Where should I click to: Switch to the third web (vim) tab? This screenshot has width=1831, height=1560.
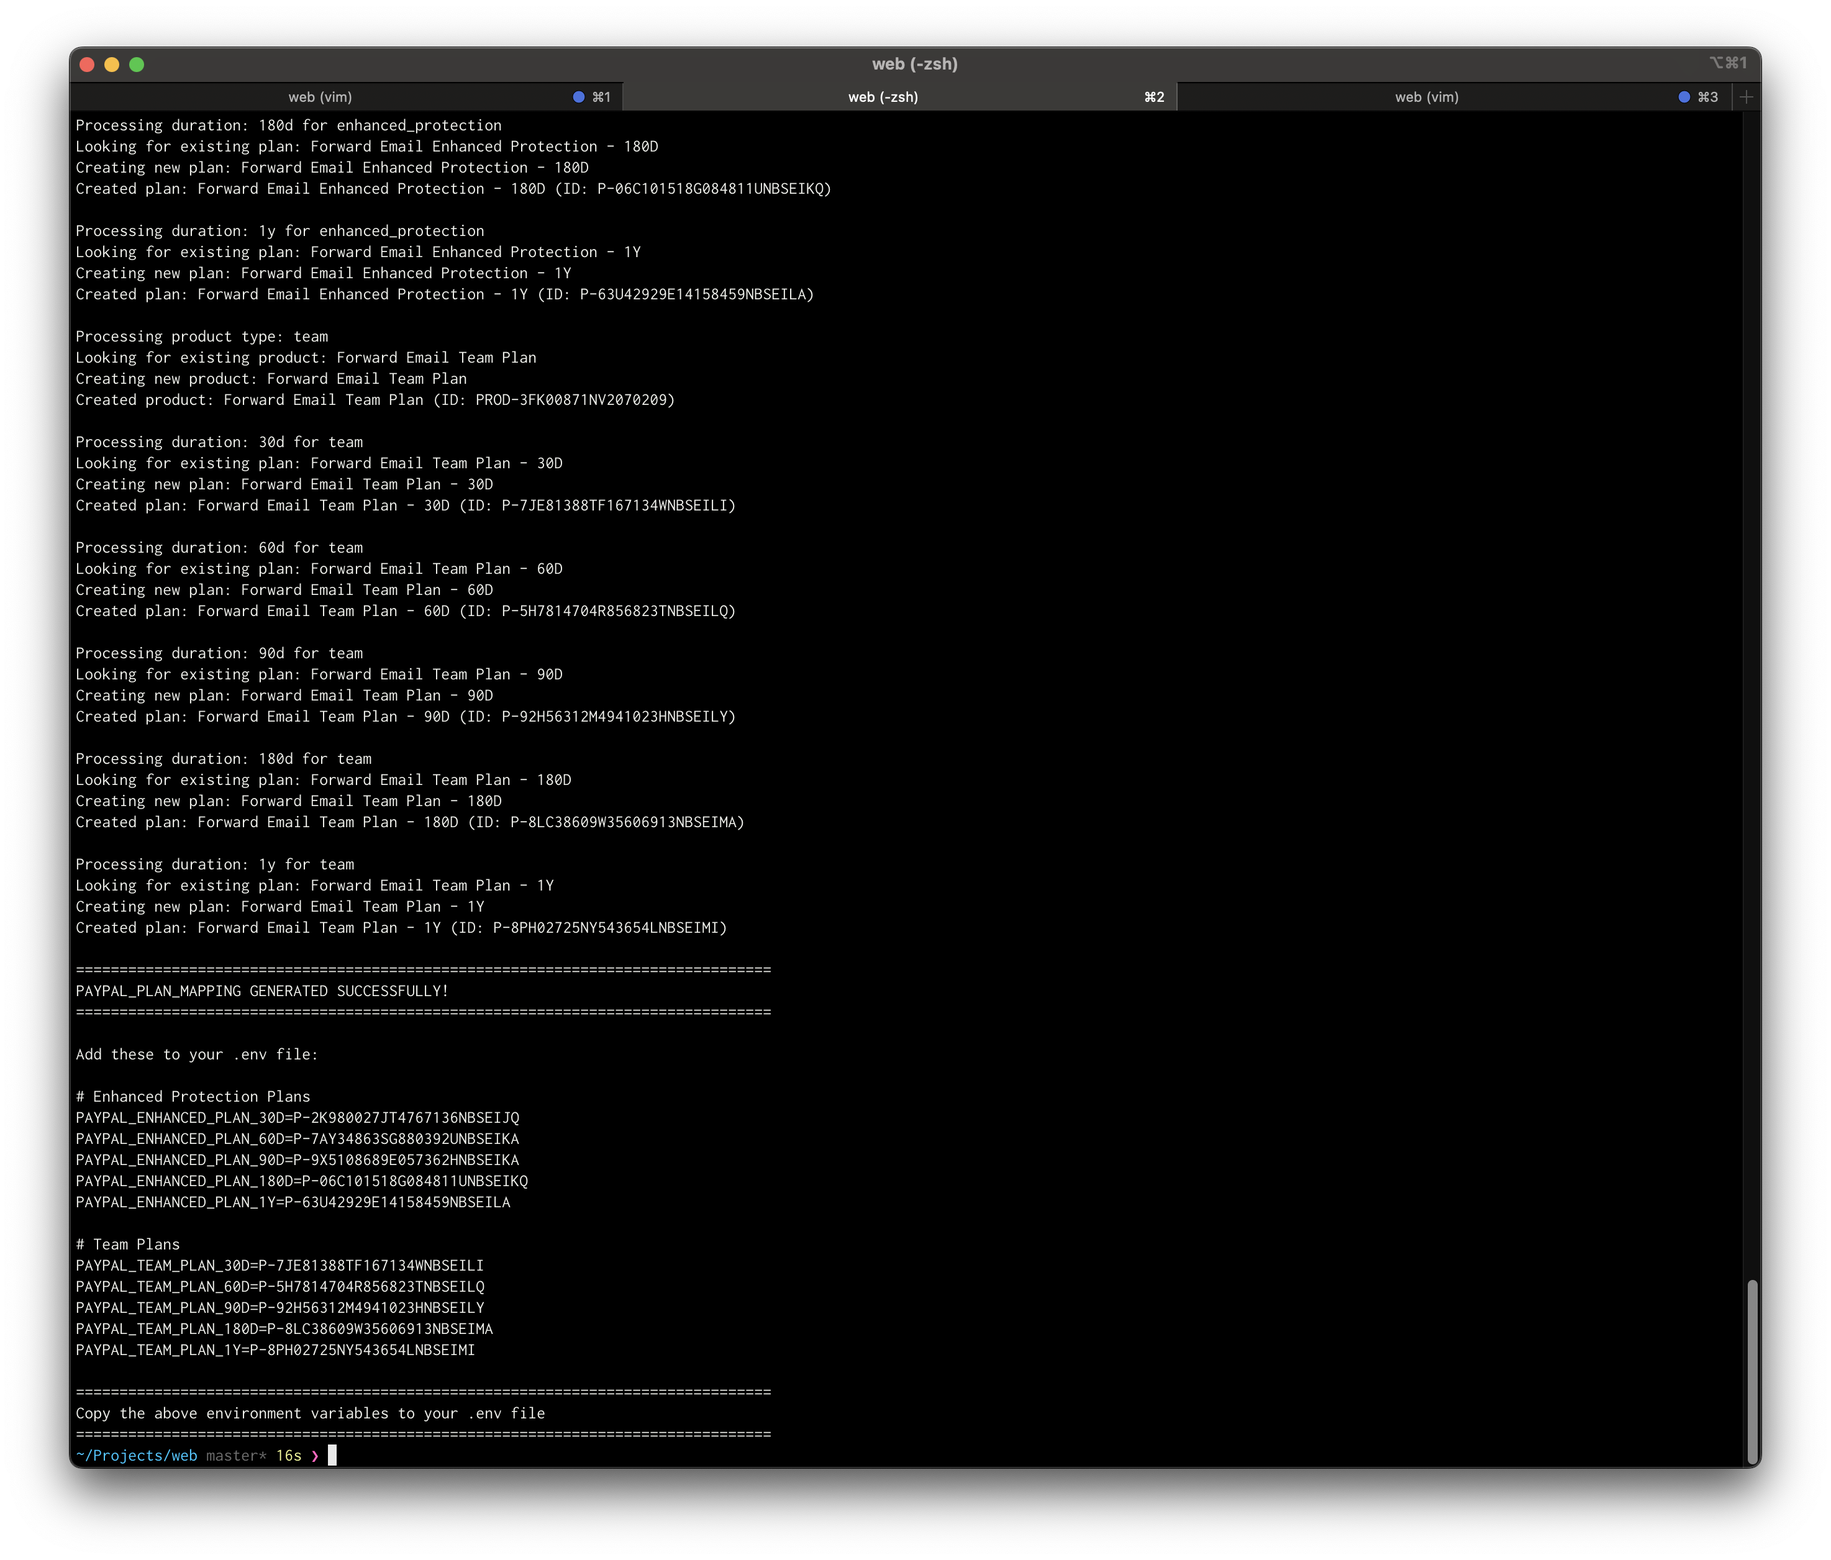point(1426,97)
